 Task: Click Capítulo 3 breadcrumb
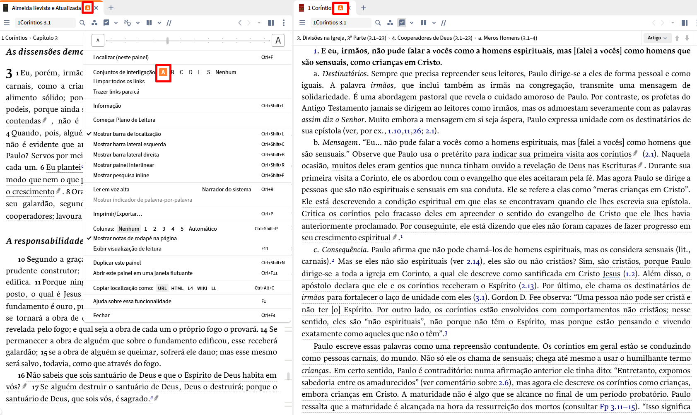(45, 38)
